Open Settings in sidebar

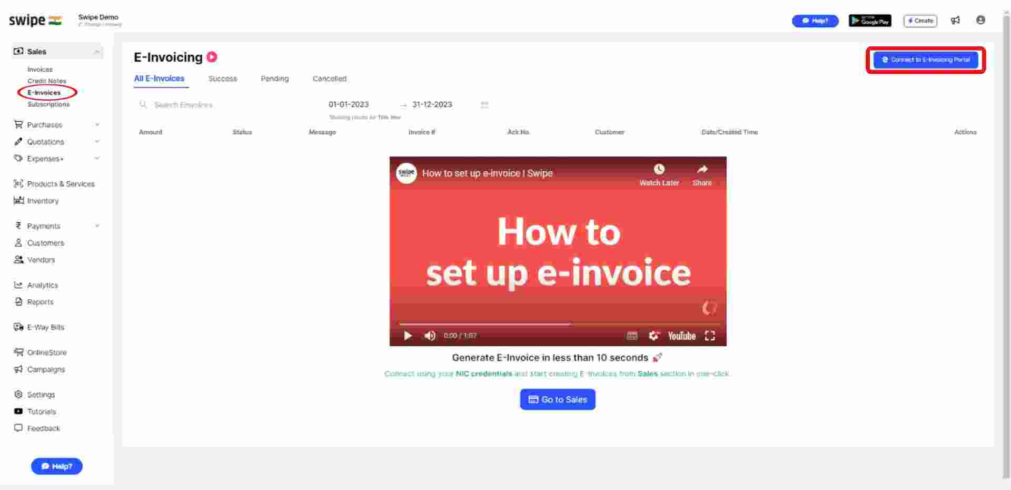34,395
